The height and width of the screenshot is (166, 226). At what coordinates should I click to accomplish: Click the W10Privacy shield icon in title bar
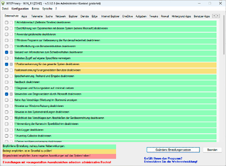click(3, 3)
